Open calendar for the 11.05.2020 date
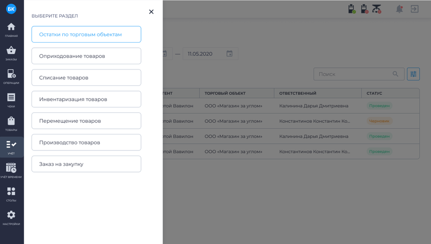Screen dimensions: 431x244 (x=230, y=54)
